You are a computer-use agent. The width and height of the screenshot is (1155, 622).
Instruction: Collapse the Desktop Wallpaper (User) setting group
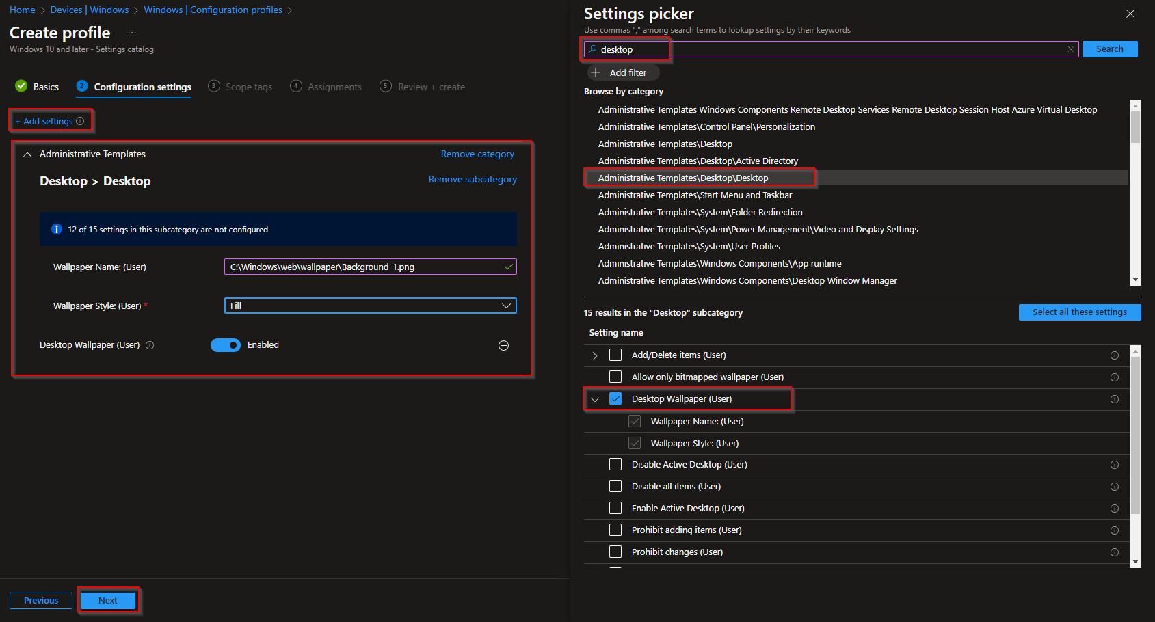(x=594, y=399)
